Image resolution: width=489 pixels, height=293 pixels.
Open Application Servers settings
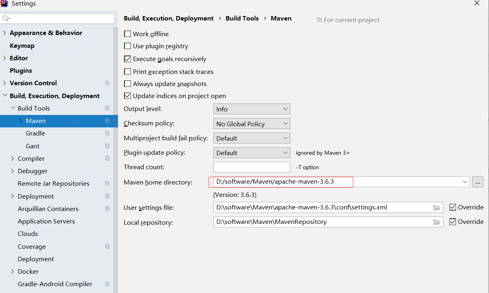[46, 221]
